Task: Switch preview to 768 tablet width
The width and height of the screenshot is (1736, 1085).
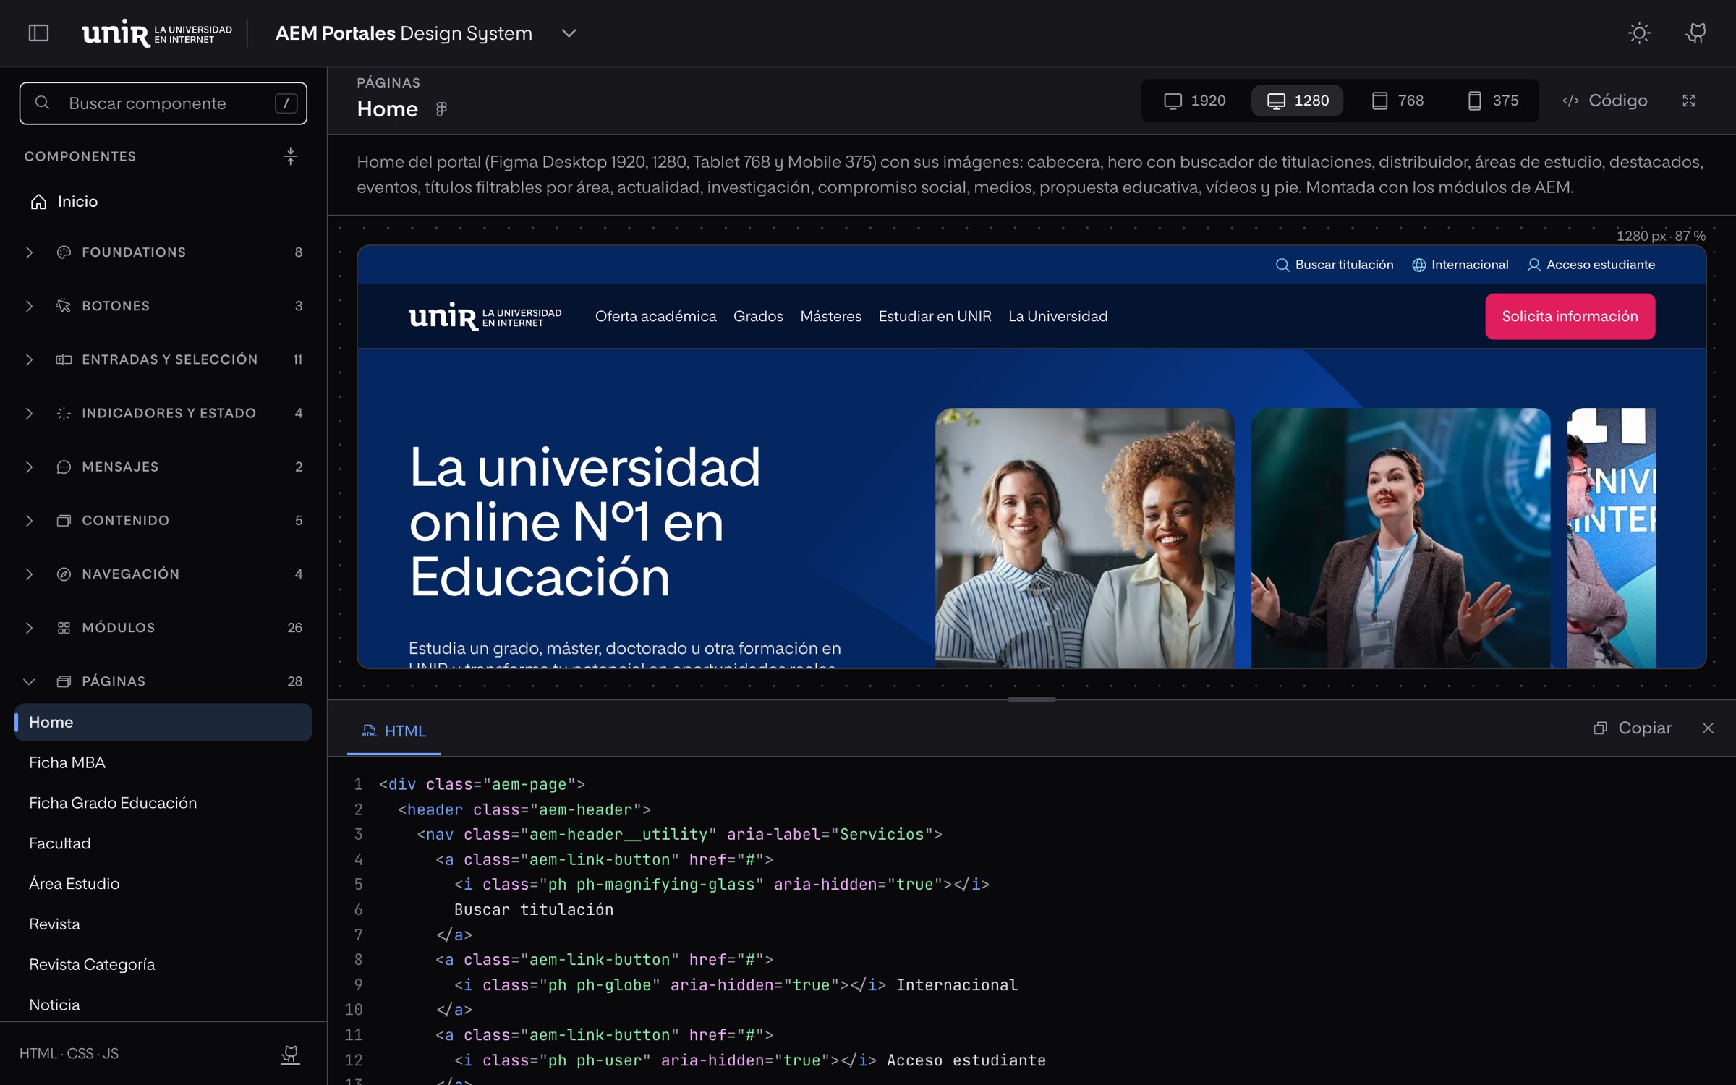Action: tap(1397, 101)
